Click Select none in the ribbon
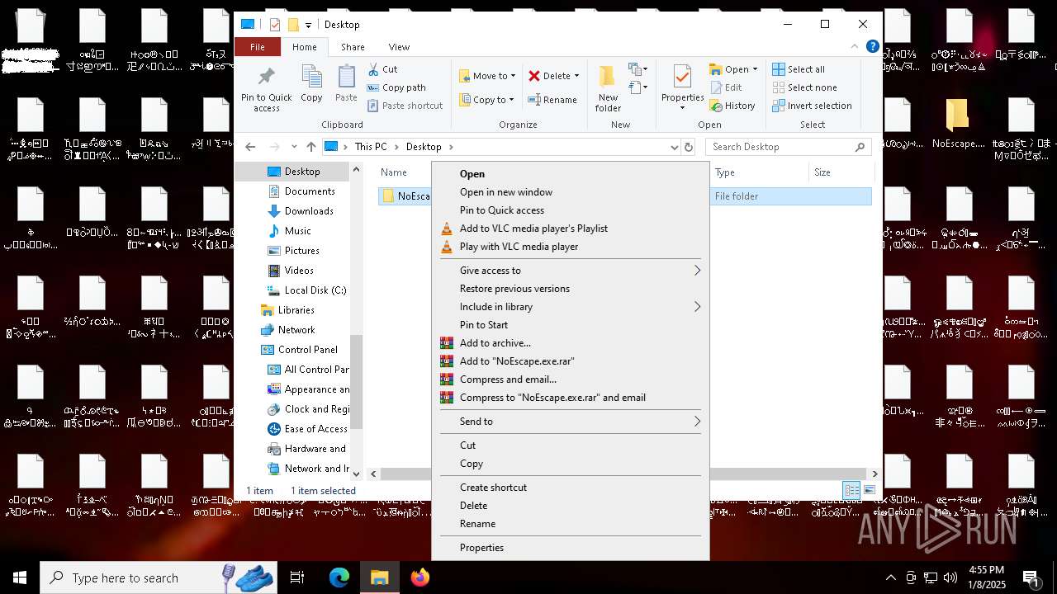The image size is (1057, 594). (x=804, y=87)
